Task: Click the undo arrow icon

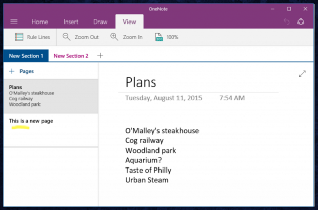Action: tap(286, 22)
